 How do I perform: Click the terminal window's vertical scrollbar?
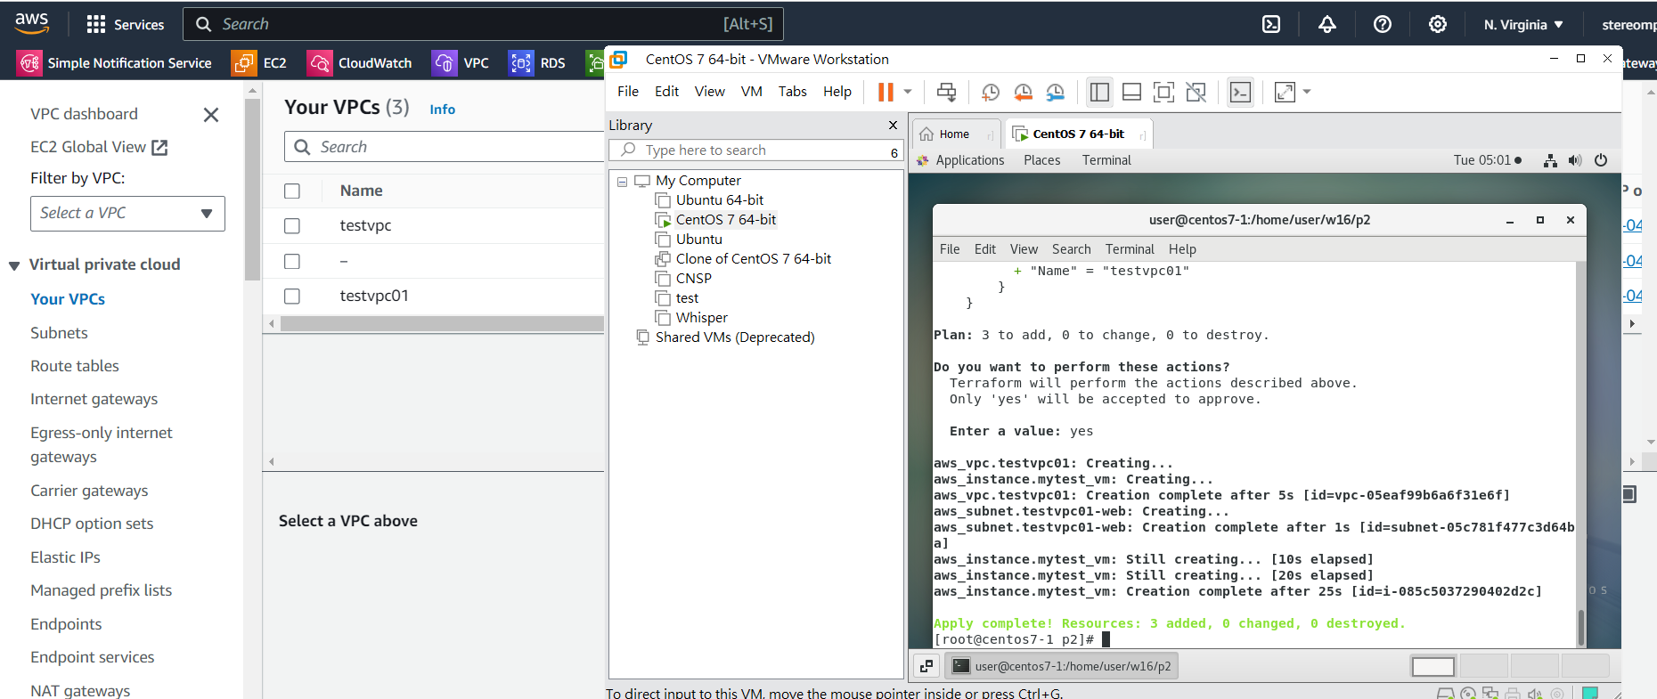[x=1581, y=628]
